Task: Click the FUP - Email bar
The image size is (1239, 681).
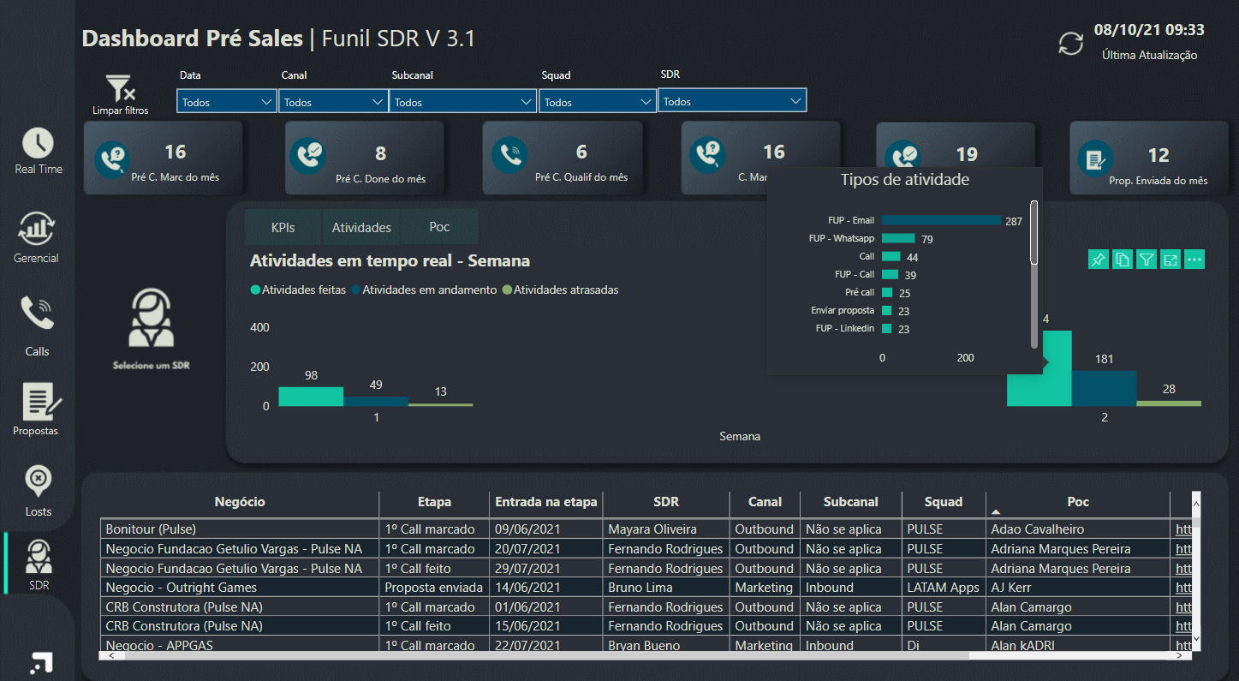Action: click(941, 220)
